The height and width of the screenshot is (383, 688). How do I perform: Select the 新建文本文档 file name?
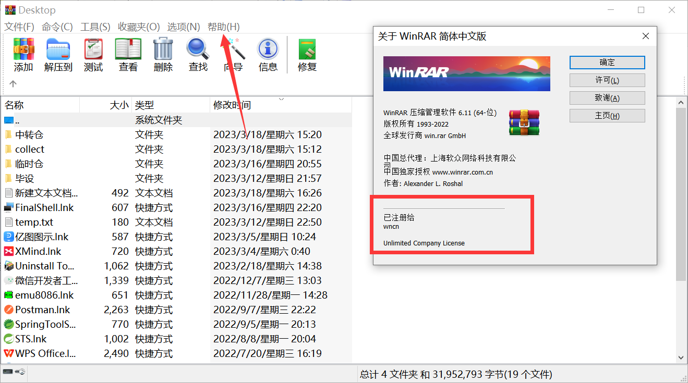click(x=46, y=193)
